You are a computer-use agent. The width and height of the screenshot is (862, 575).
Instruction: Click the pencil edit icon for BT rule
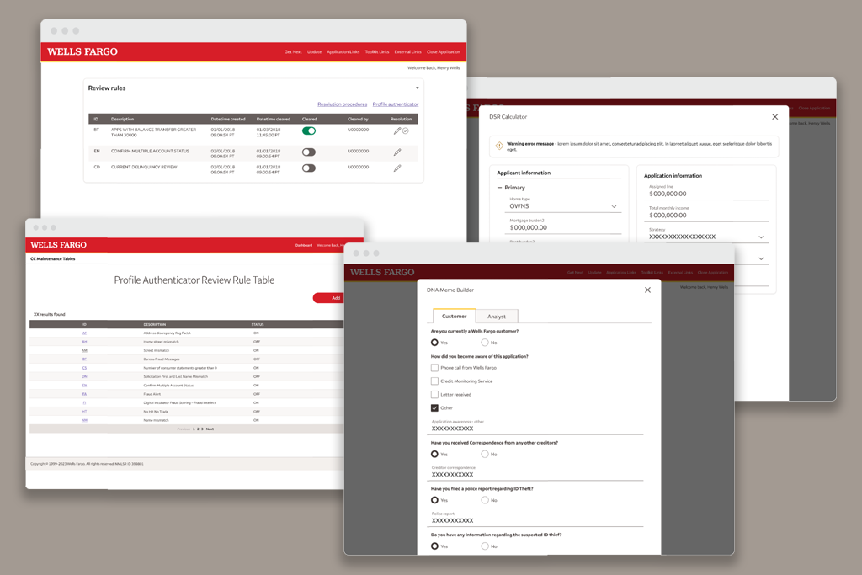click(x=397, y=130)
